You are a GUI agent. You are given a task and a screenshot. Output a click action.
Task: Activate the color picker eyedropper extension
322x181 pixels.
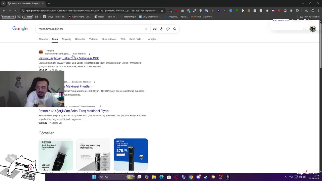tap(194, 11)
